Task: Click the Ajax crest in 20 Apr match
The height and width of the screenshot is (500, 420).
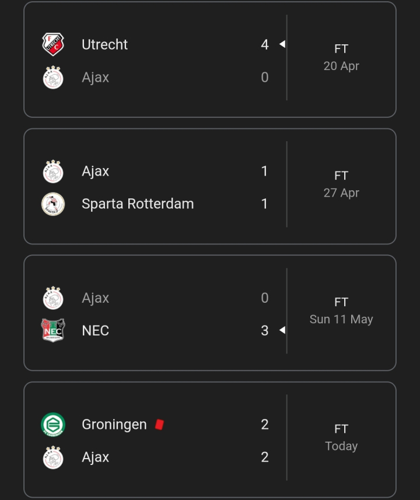Action: tap(53, 77)
